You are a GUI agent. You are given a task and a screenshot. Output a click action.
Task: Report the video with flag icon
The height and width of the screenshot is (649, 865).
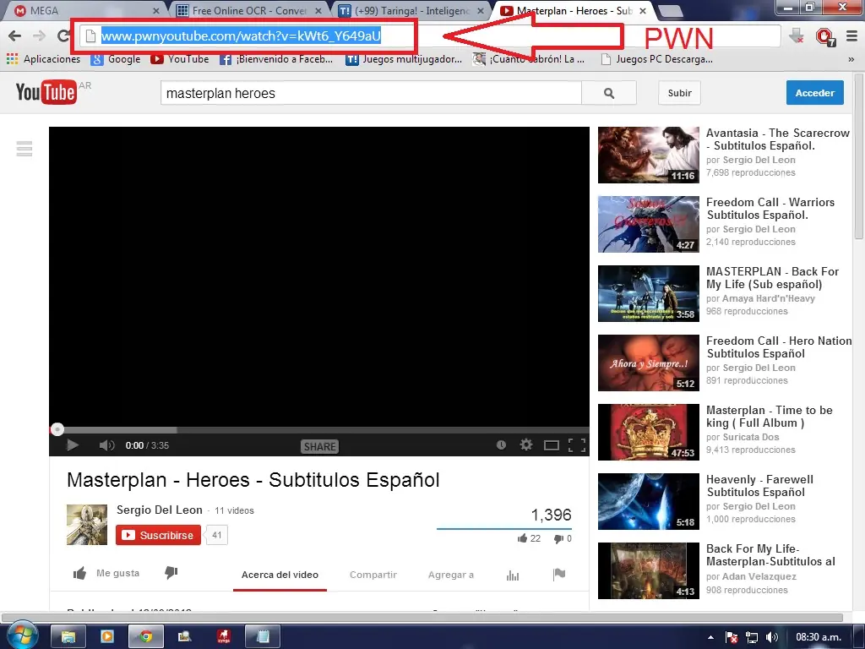tap(559, 575)
